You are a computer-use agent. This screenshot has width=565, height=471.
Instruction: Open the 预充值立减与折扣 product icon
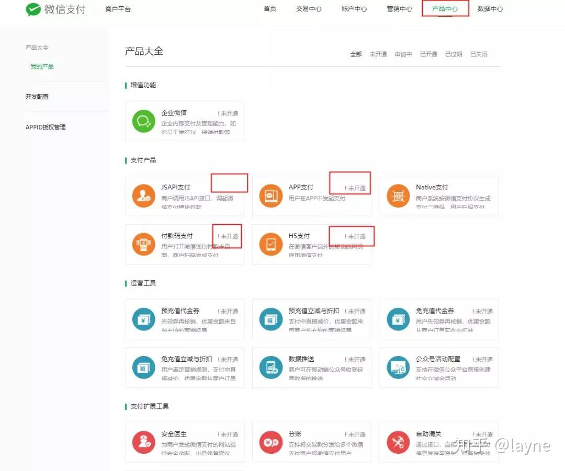tap(271, 319)
